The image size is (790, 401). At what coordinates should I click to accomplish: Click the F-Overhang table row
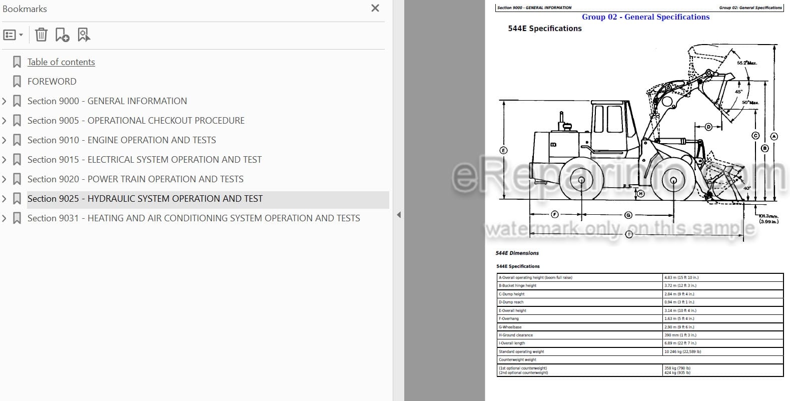(x=640, y=319)
